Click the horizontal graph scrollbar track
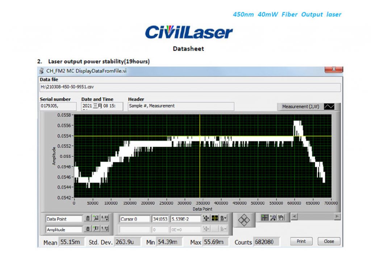Viewport: 371px width, 259px height. [x=316, y=216]
